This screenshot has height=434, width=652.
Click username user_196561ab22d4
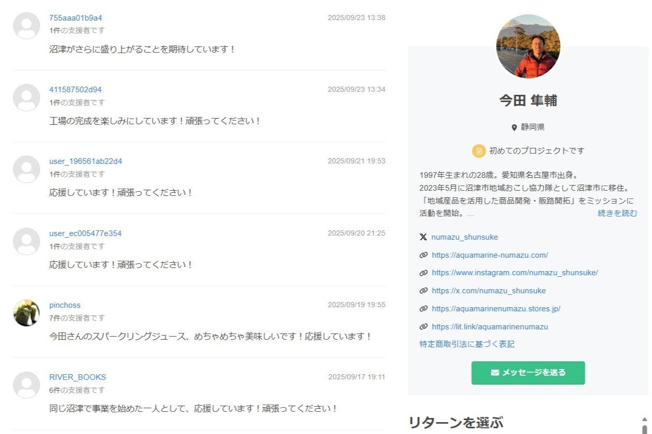click(86, 161)
